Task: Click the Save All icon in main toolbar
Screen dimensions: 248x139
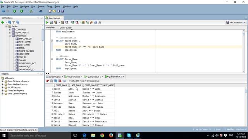Action: click(x=63, y=11)
